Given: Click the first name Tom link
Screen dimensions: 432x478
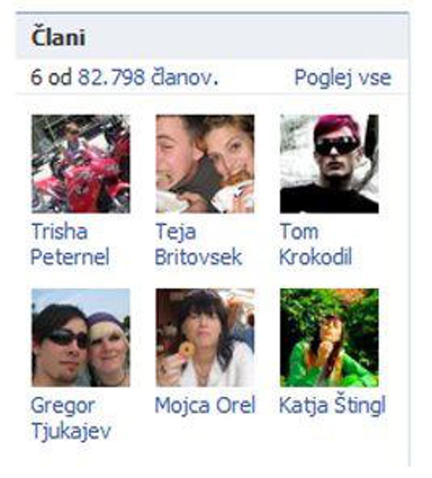Looking at the screenshot, I should pyautogui.click(x=299, y=231).
